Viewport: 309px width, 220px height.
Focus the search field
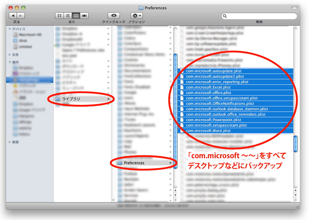pos(259,16)
